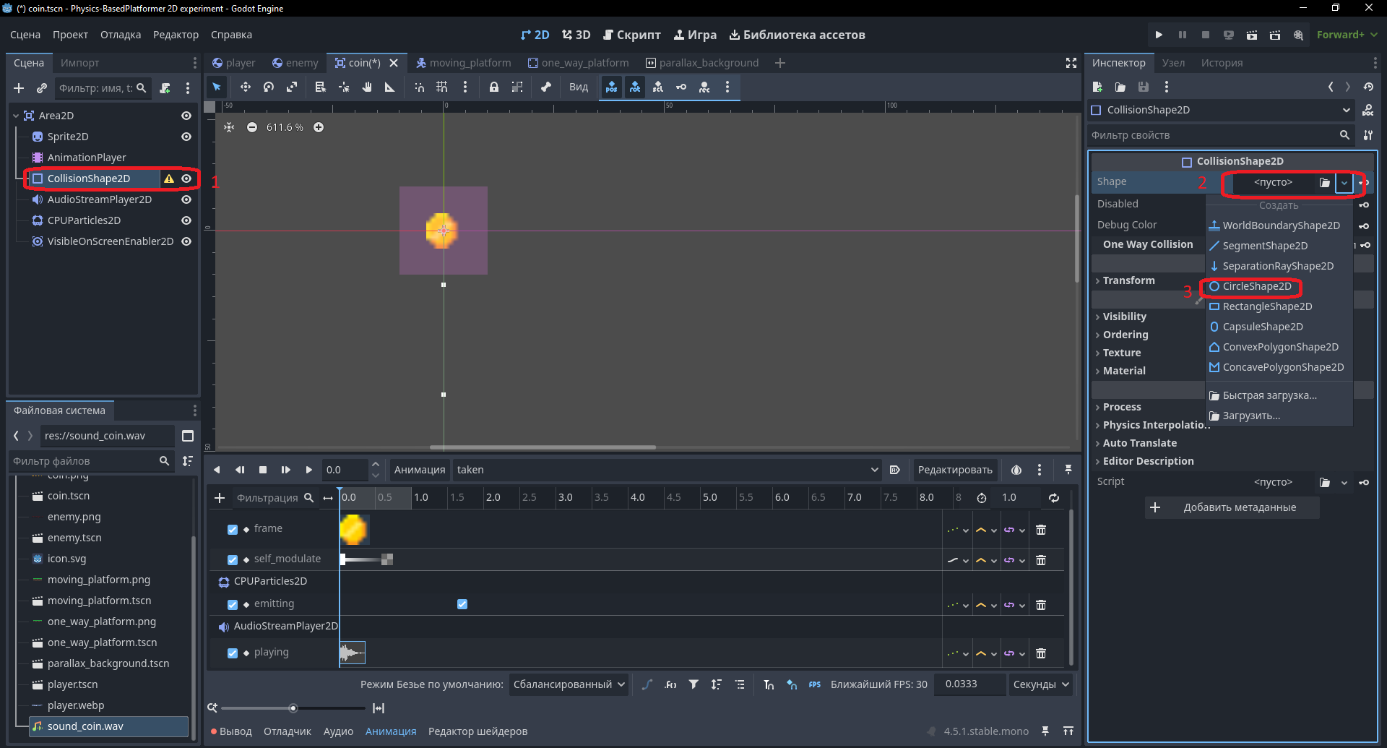Open the Shape resource dropdown arrow
This screenshot has height=748, width=1387.
(1344, 183)
